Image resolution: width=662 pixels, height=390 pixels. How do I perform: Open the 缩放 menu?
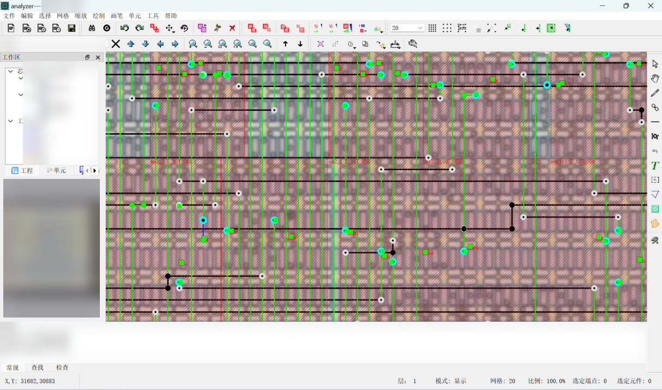pyautogui.click(x=81, y=16)
